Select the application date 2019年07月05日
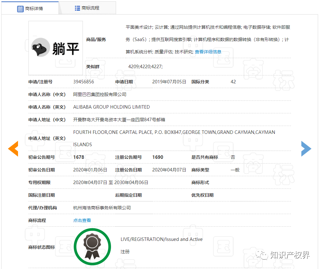Image resolution: width=320 pixels, height=269 pixels. (x=169, y=82)
